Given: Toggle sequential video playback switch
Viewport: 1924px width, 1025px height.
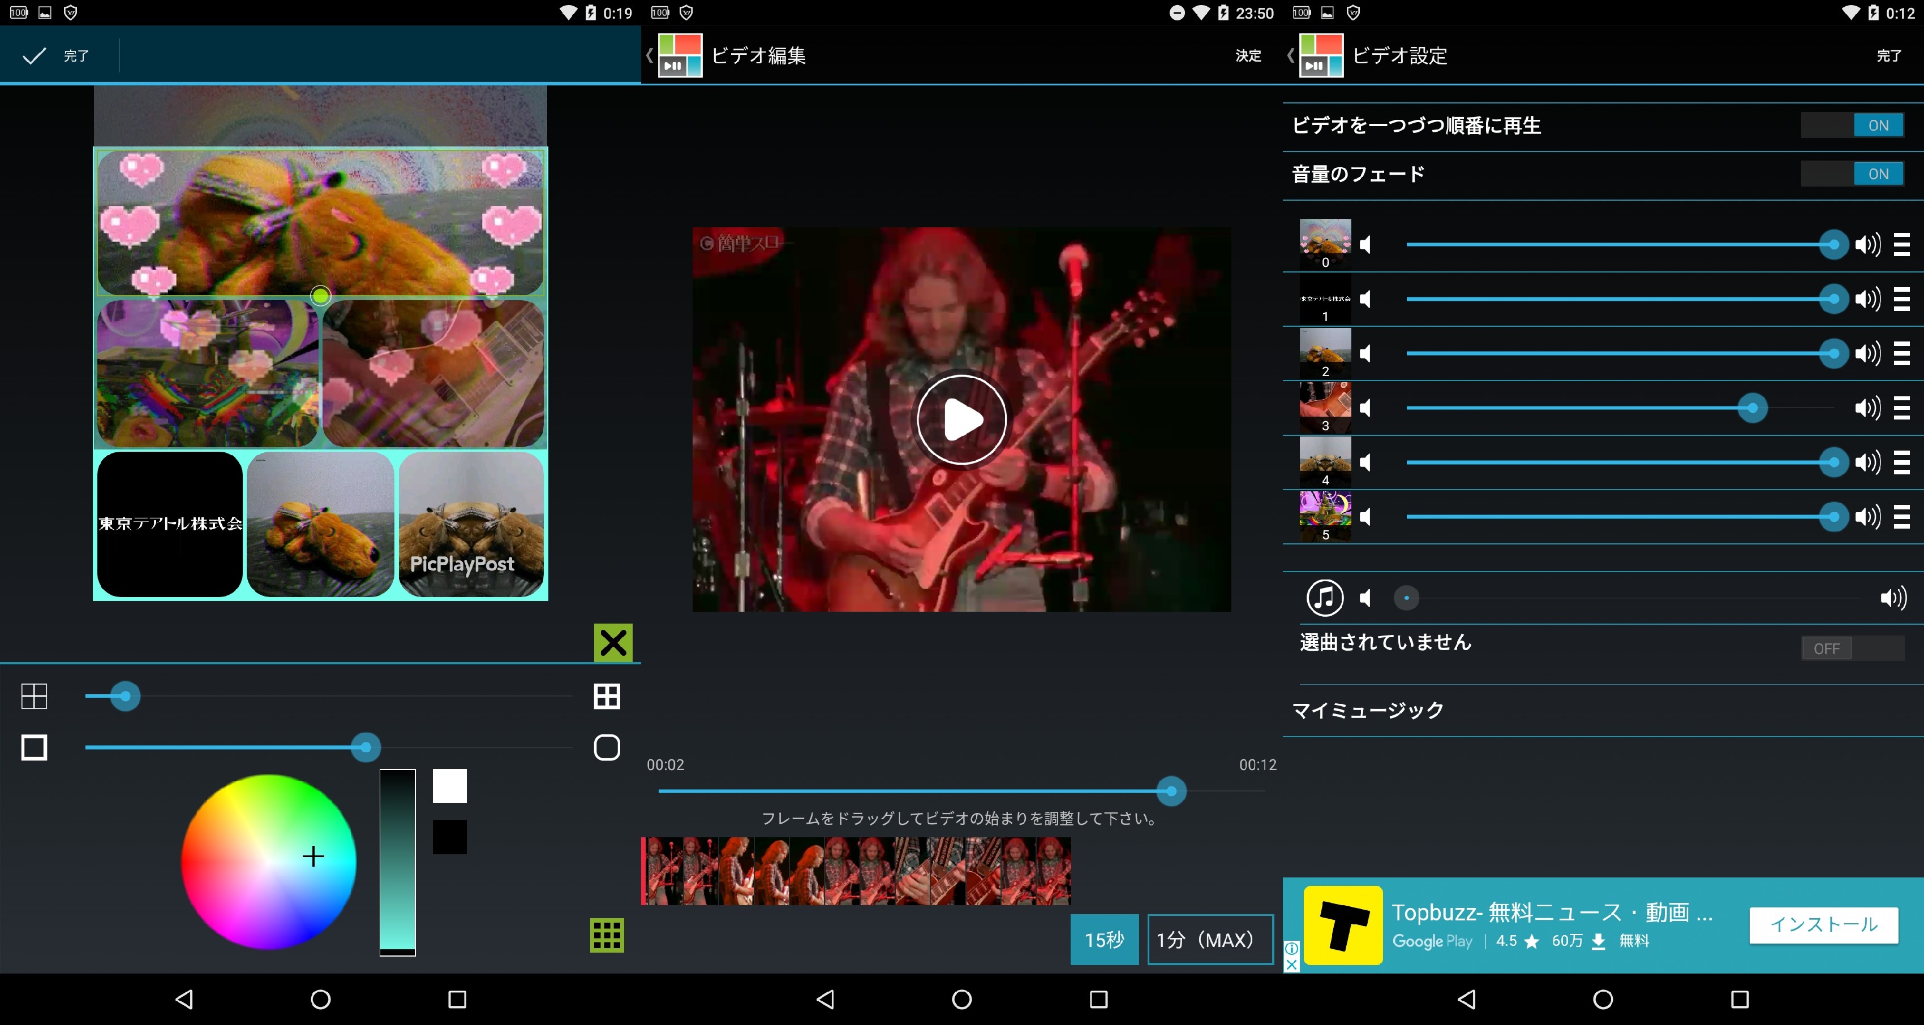Looking at the screenshot, I should [x=1852, y=126].
